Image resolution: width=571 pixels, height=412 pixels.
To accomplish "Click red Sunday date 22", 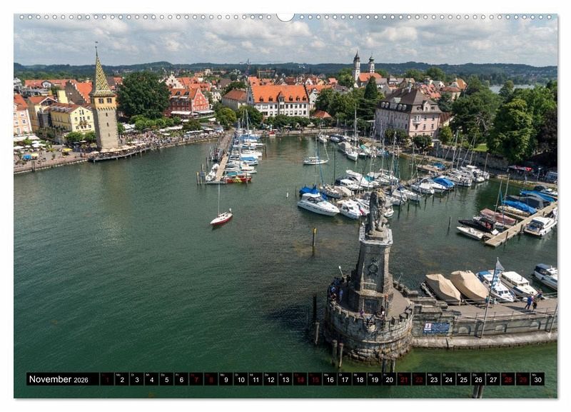I will tap(419, 379).
